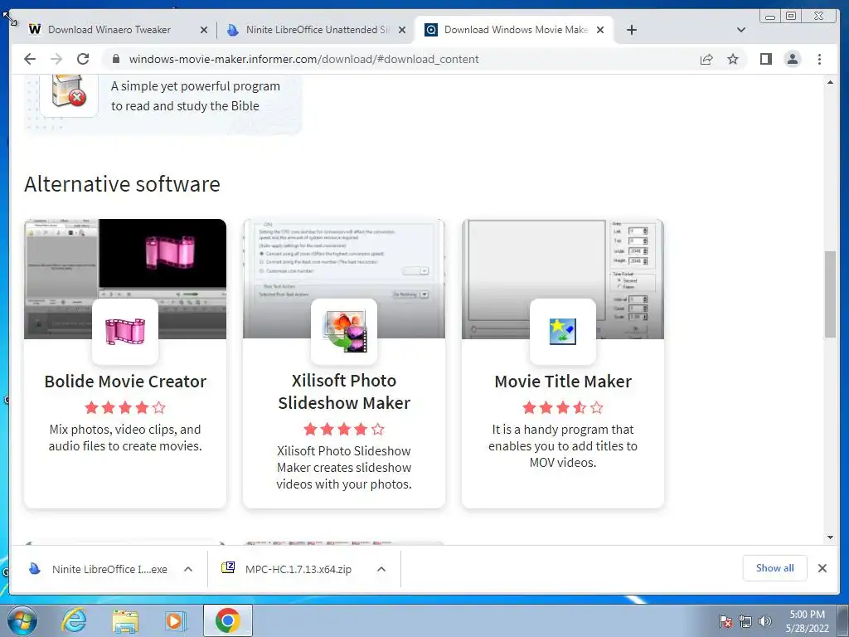Open Bolide Movie Creator screenshot thumbnail
Image resolution: width=849 pixels, height=637 pixels.
coord(125,279)
